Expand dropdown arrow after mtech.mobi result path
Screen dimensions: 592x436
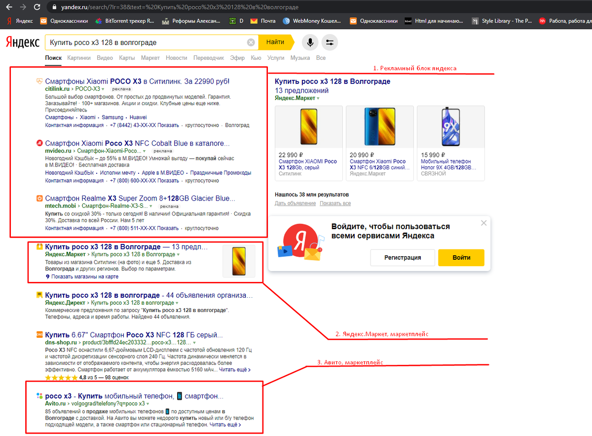[x=151, y=205]
